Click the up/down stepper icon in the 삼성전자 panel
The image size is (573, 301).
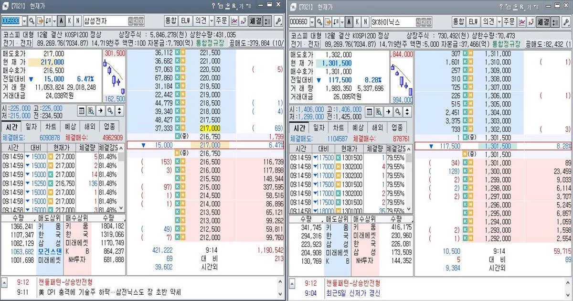point(119,111)
